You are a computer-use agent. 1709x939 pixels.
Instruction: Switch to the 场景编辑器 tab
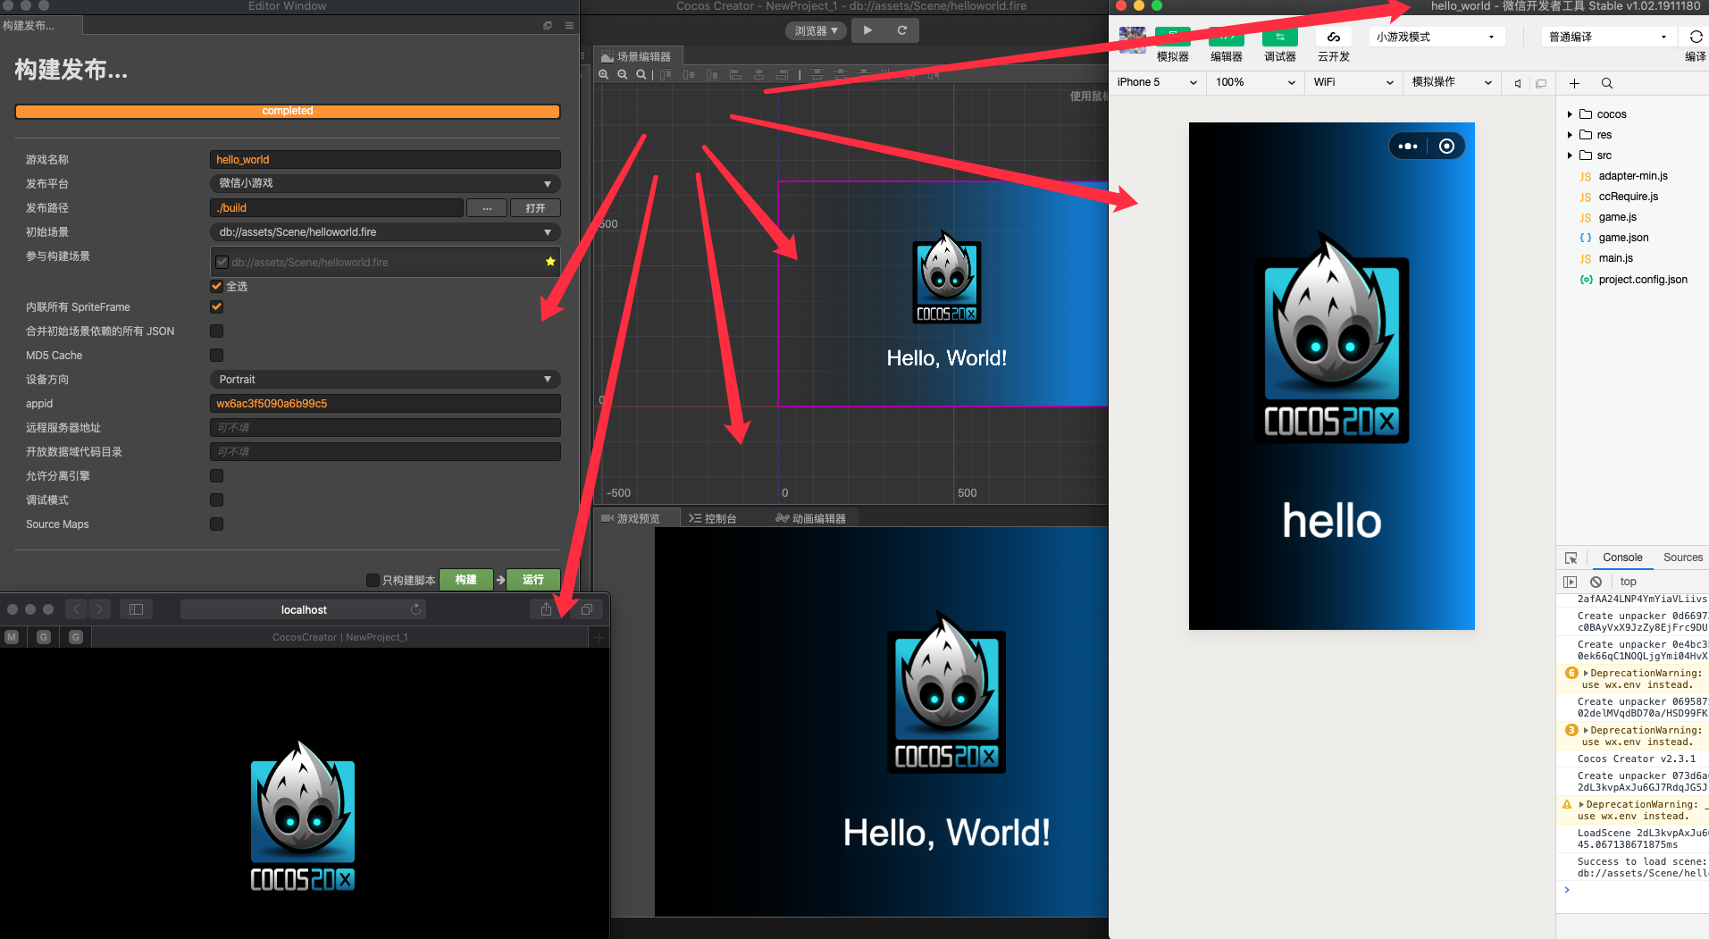637,56
